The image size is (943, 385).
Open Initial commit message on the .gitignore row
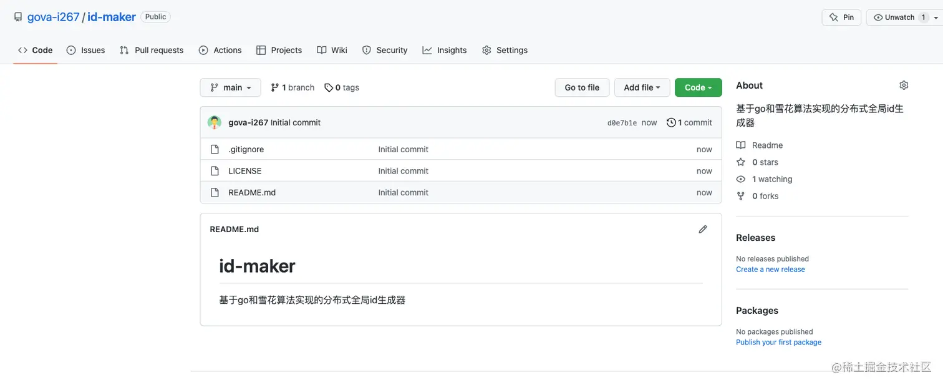pos(403,149)
